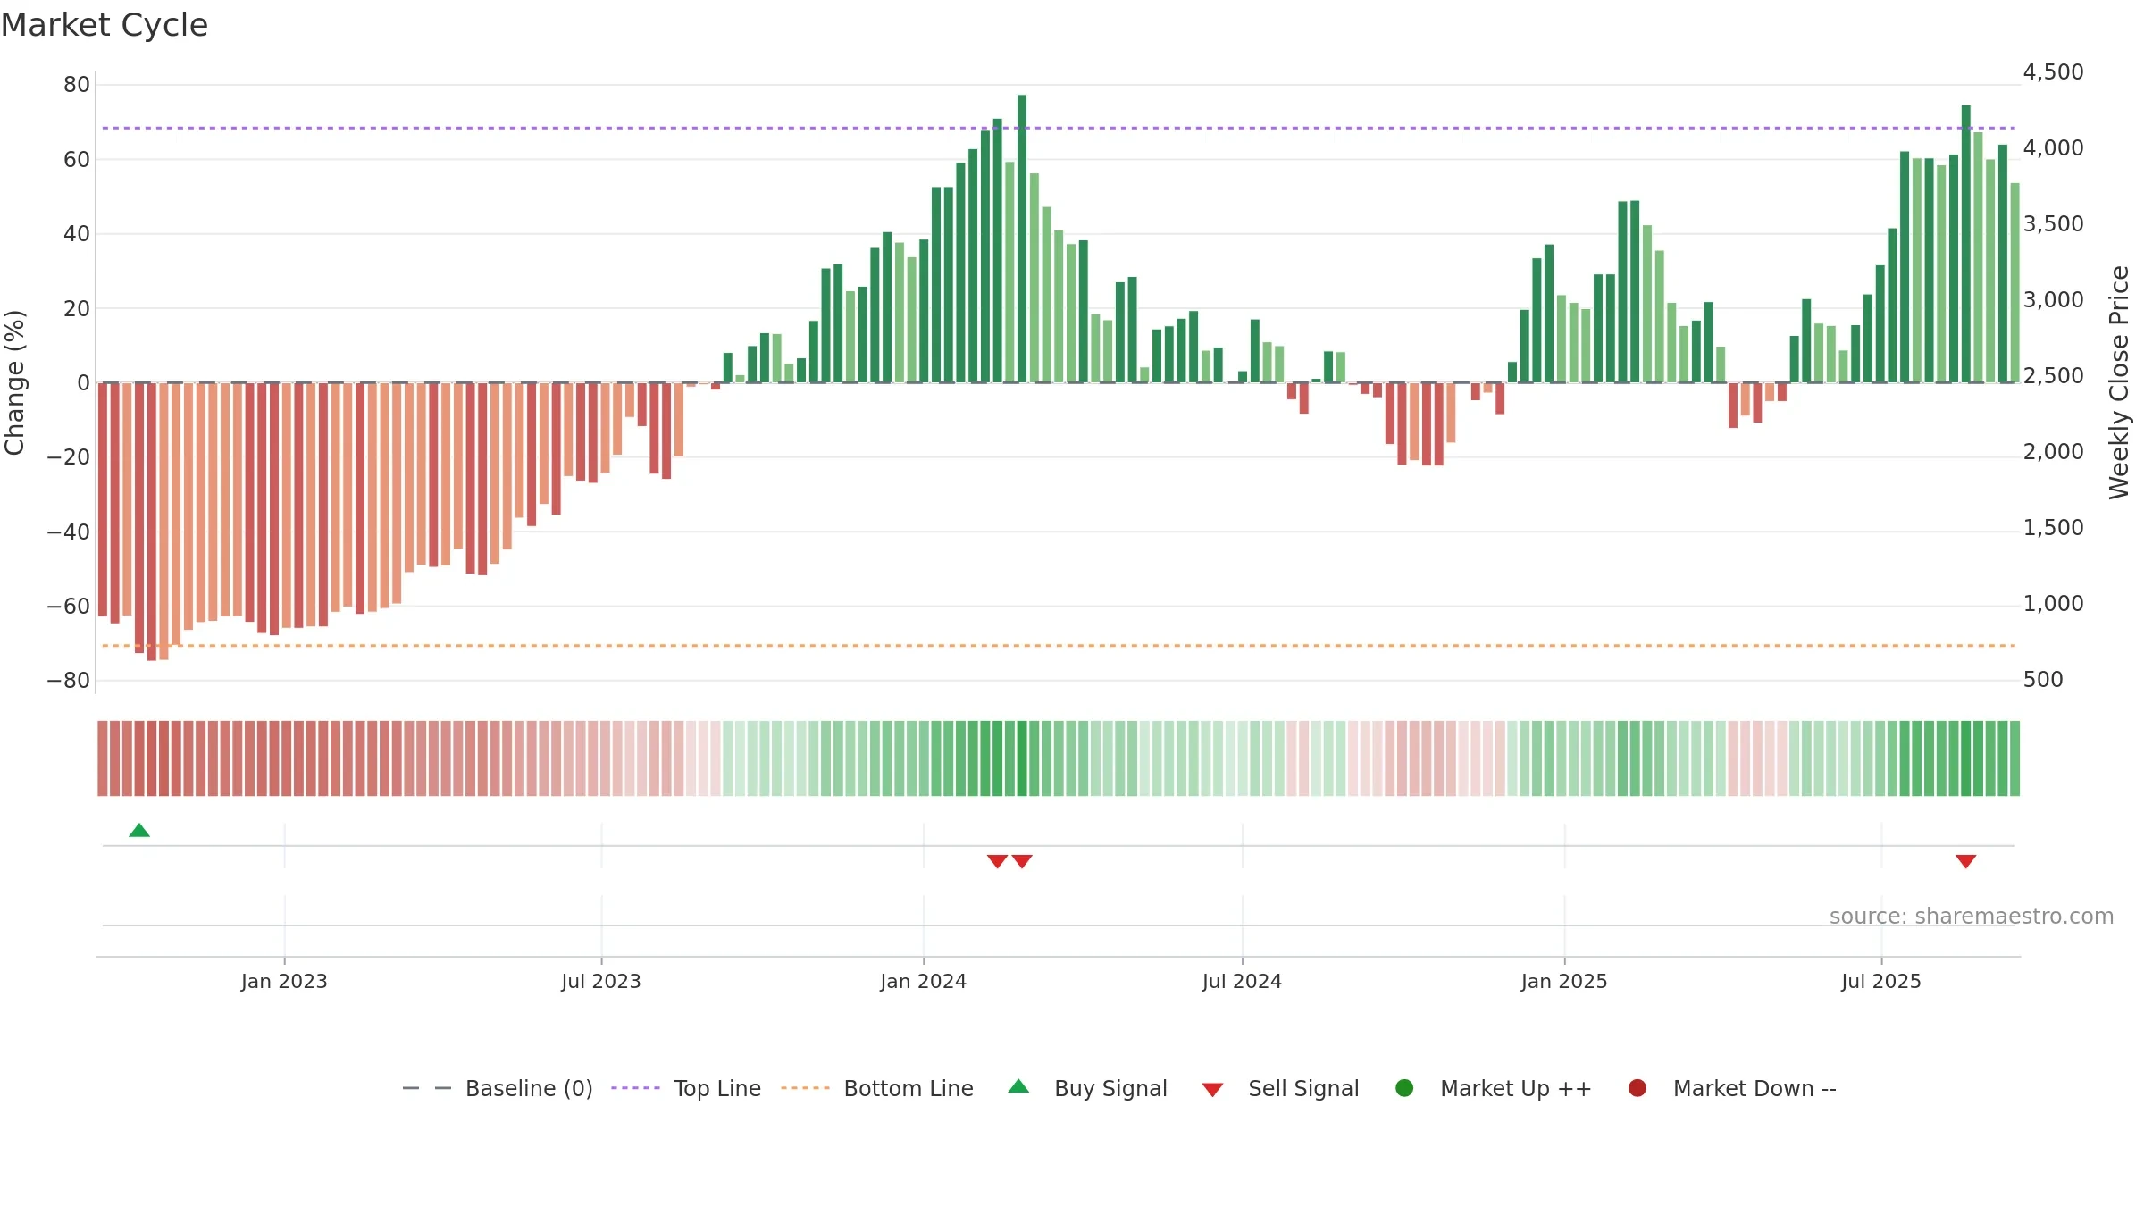Toggle the Buy Signal legend entry
This screenshot has width=2144, height=1206.
click(1087, 1088)
